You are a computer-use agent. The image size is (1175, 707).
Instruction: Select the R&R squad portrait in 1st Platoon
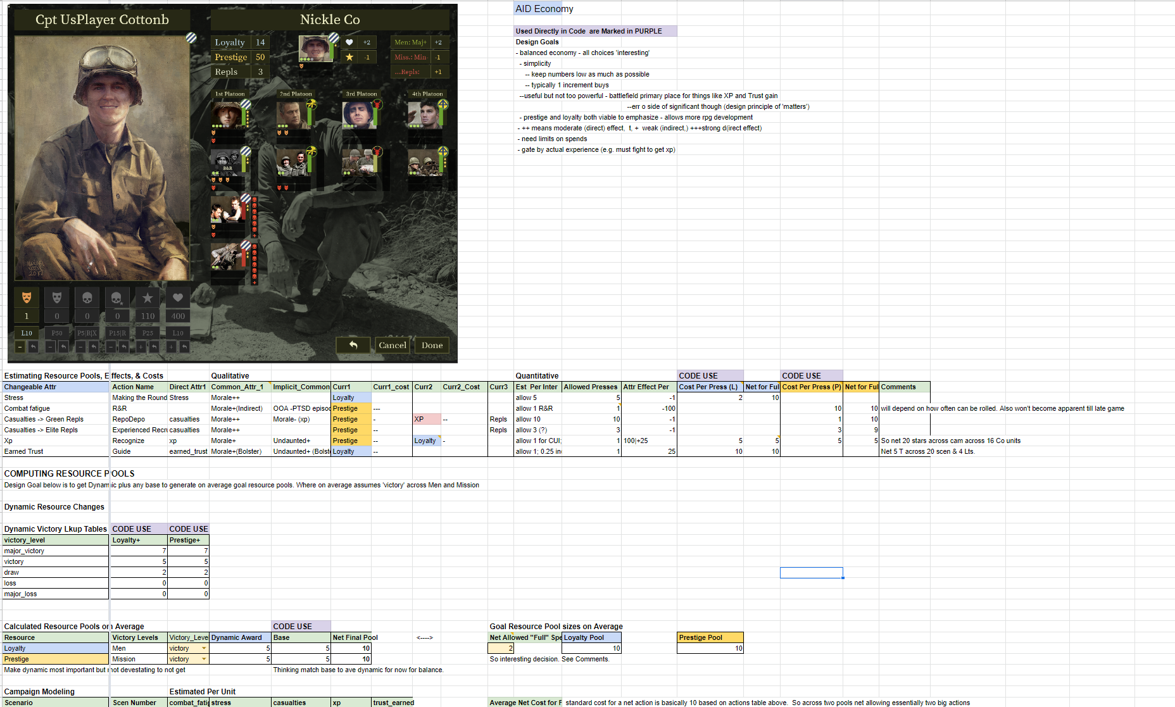pyautogui.click(x=227, y=162)
